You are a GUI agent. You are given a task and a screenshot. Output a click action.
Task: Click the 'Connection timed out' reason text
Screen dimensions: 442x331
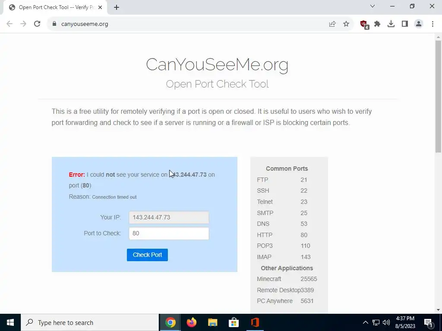[x=114, y=197]
